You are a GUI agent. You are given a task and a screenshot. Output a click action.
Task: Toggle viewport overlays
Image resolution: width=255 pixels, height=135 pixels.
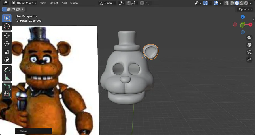pos(216,3)
